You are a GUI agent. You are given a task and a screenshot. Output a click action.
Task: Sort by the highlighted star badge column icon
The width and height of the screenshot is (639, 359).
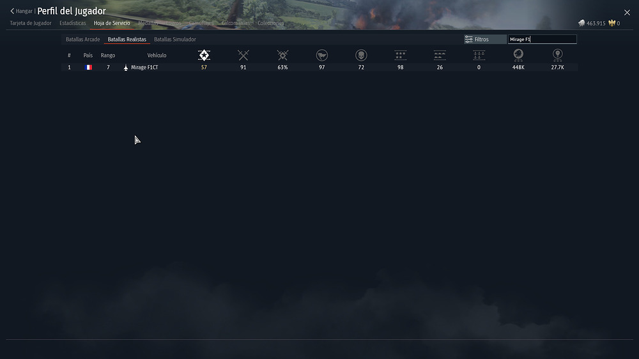pyautogui.click(x=204, y=55)
